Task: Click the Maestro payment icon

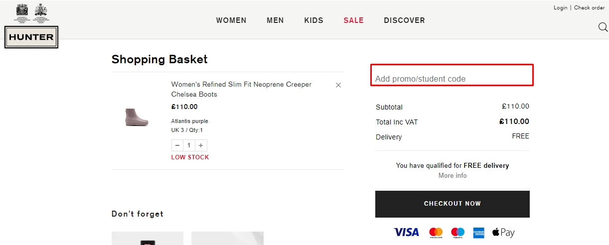Action: coord(457,232)
